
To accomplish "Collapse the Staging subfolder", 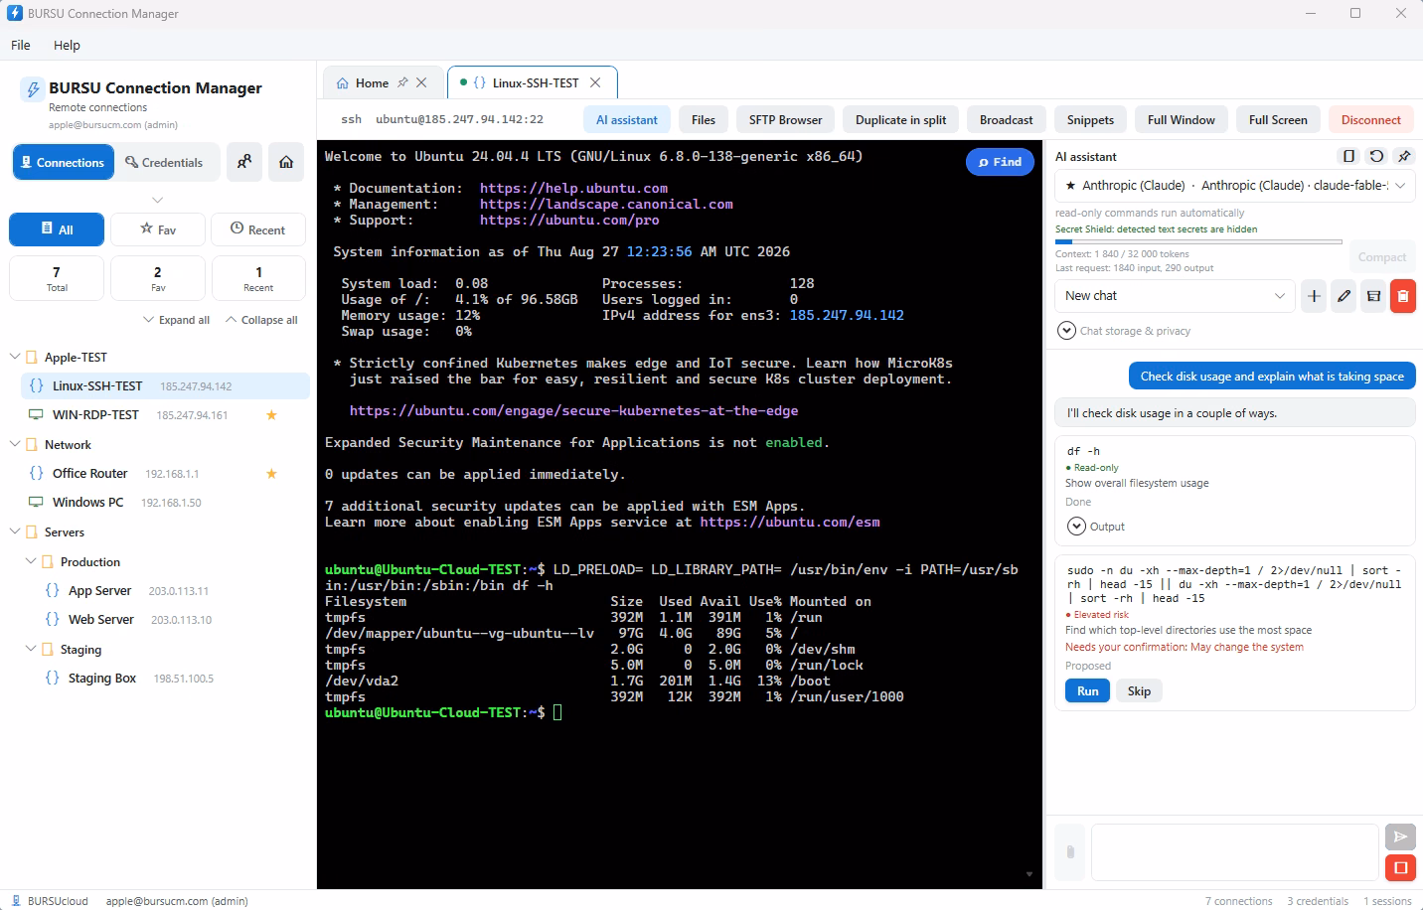I will [x=31, y=649].
